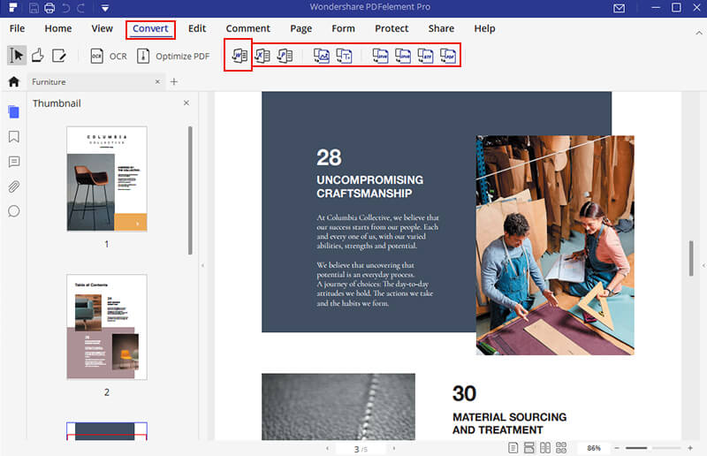Open the Bookmark panel in sidebar
Image resolution: width=707 pixels, height=456 pixels.
point(13,137)
